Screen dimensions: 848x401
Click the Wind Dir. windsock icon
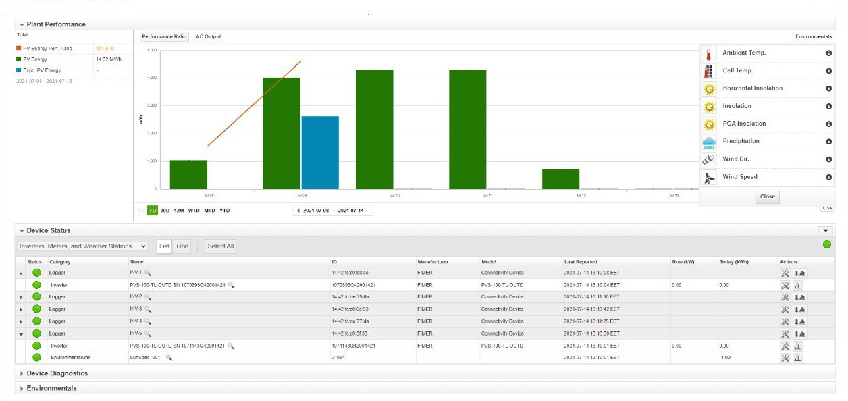[709, 160]
